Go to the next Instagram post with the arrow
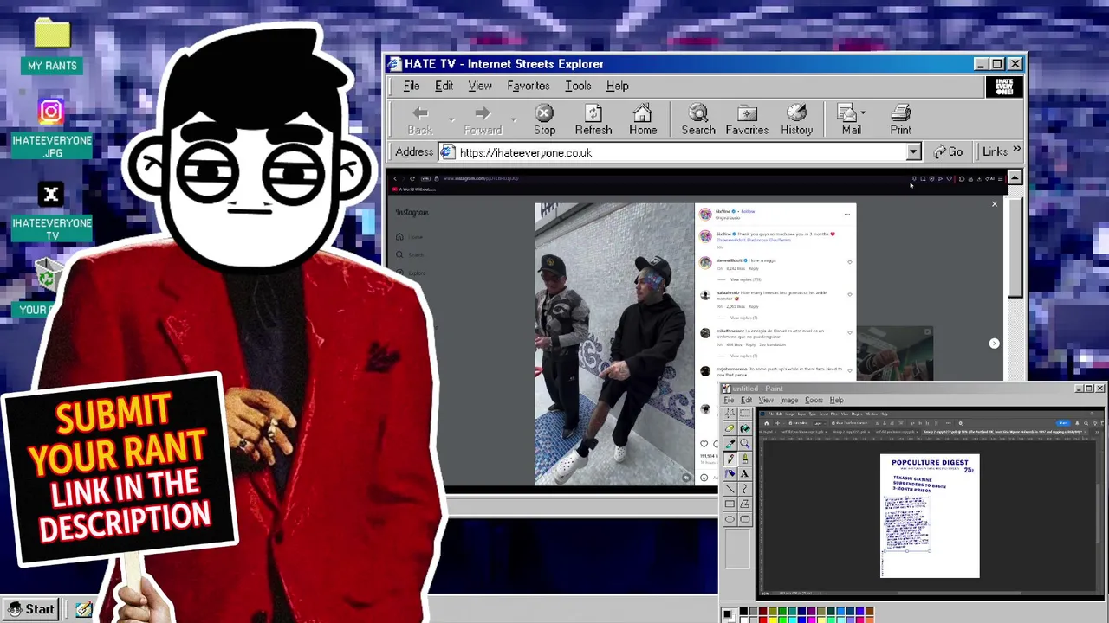 point(994,344)
